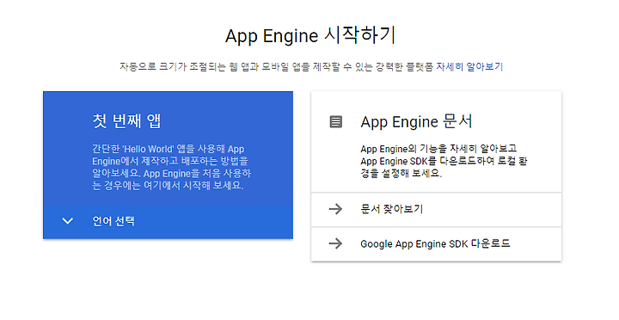Click arrow icon beside Google App Engine SDK 다운로드
Image resolution: width=619 pixels, height=320 pixels.
(x=335, y=243)
